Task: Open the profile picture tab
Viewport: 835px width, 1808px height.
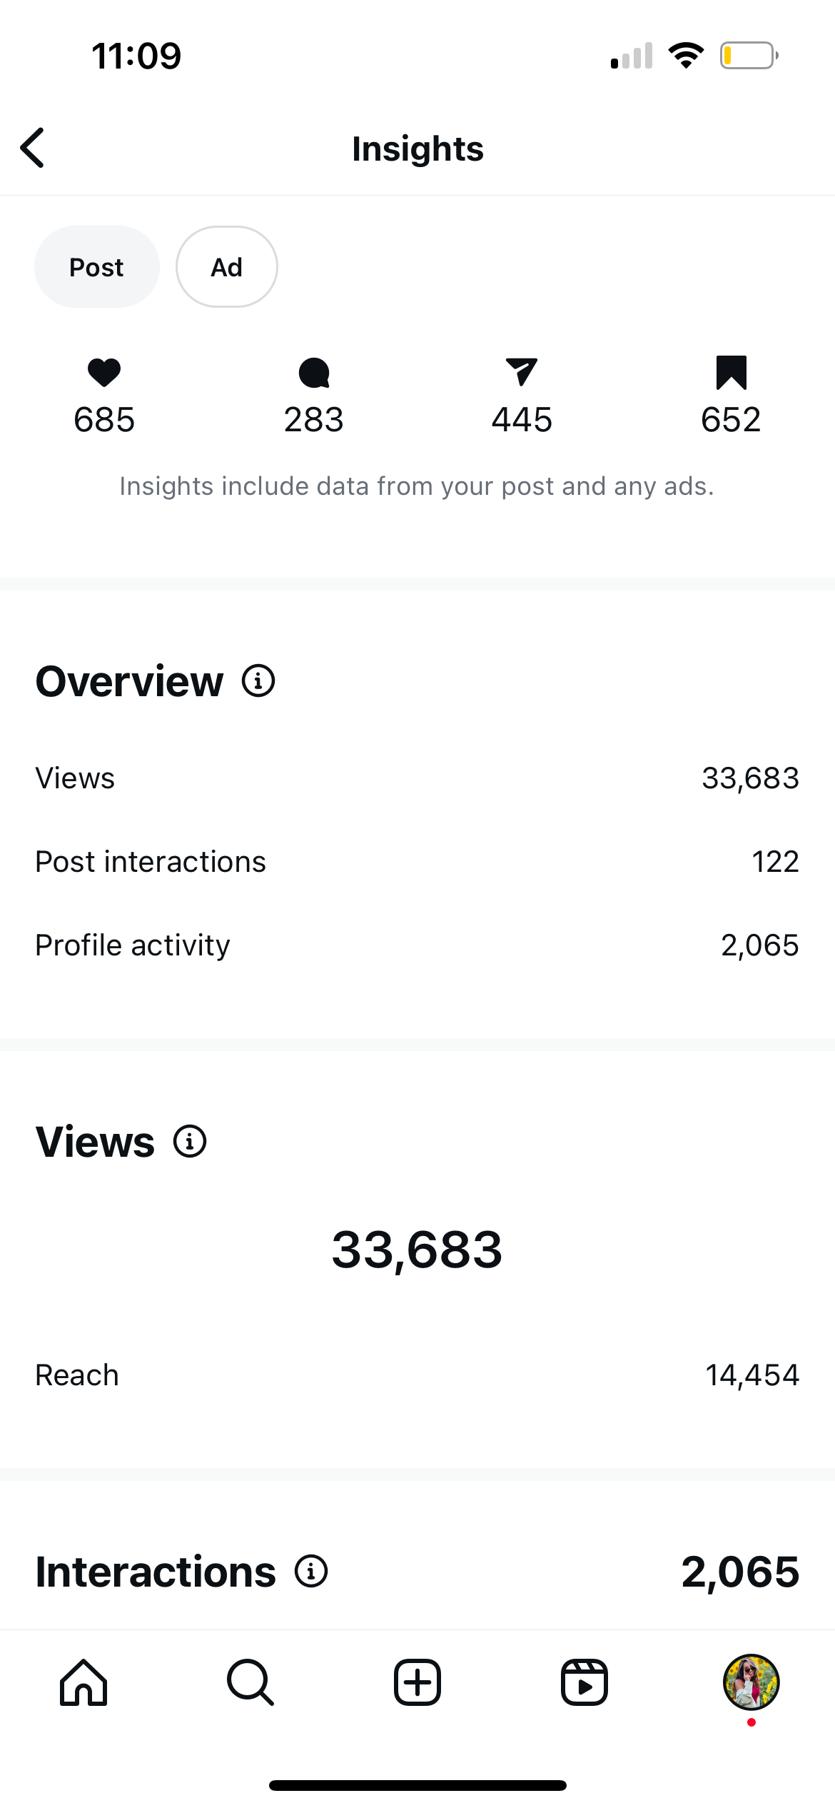Action: coord(751,1682)
